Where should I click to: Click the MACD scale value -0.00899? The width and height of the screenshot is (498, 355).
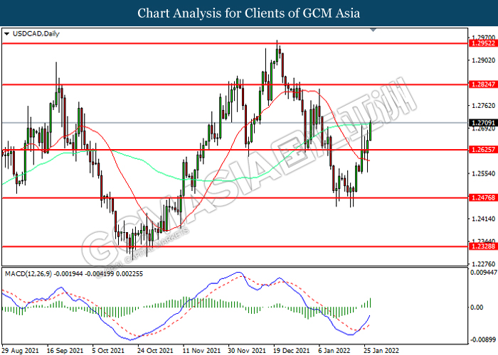pyautogui.click(x=483, y=339)
